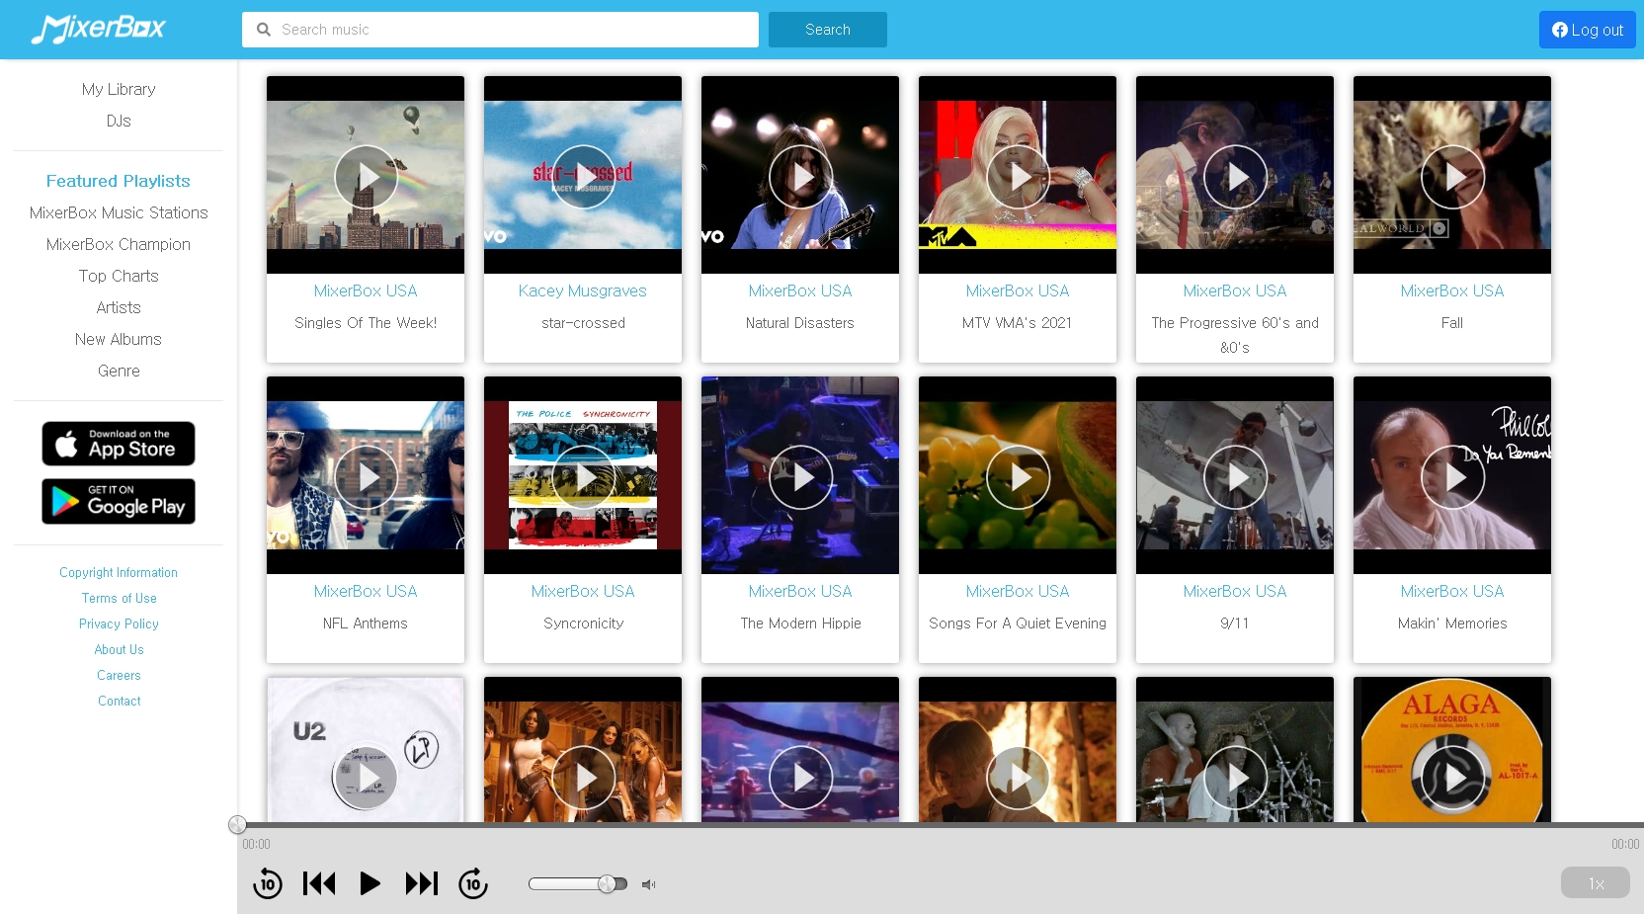The width and height of the screenshot is (1644, 914).
Task: Rewind 10 seconds in the player
Action: tap(268, 883)
